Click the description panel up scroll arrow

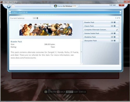[x=81, y=40]
